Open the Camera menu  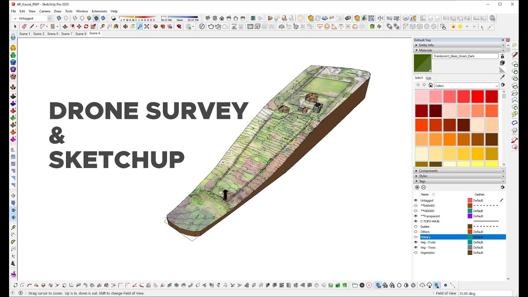45,11
